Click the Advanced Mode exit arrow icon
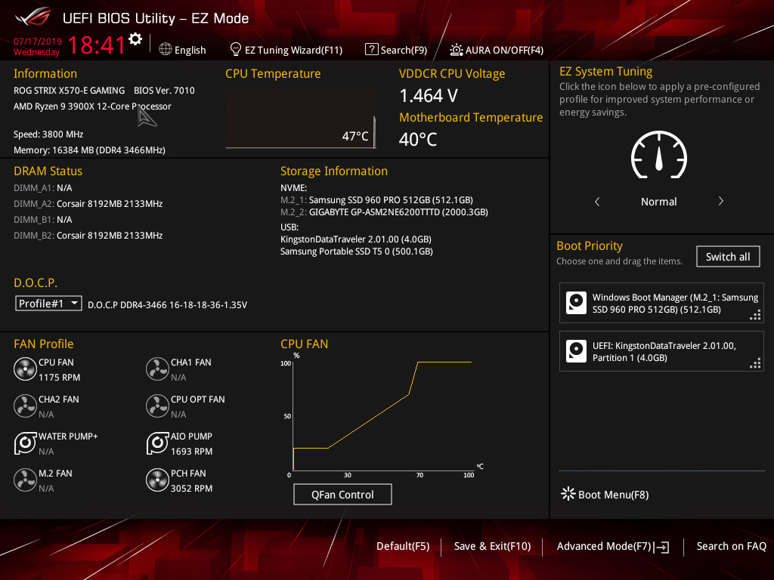 [x=661, y=547]
